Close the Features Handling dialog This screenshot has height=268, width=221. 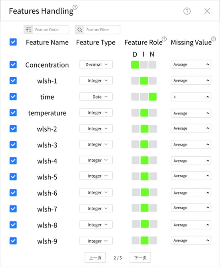point(207,11)
